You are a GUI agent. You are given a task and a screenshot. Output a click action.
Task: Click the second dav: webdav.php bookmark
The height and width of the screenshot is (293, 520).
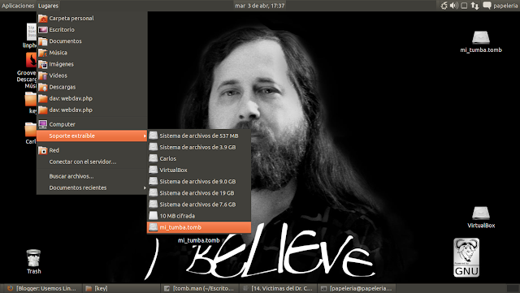pyautogui.click(x=92, y=110)
